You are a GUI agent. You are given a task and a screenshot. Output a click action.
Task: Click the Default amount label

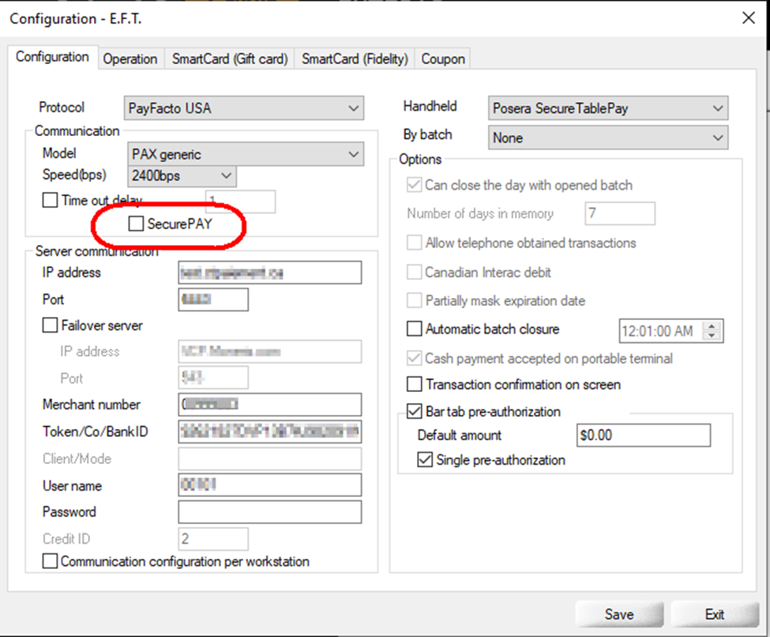click(460, 435)
